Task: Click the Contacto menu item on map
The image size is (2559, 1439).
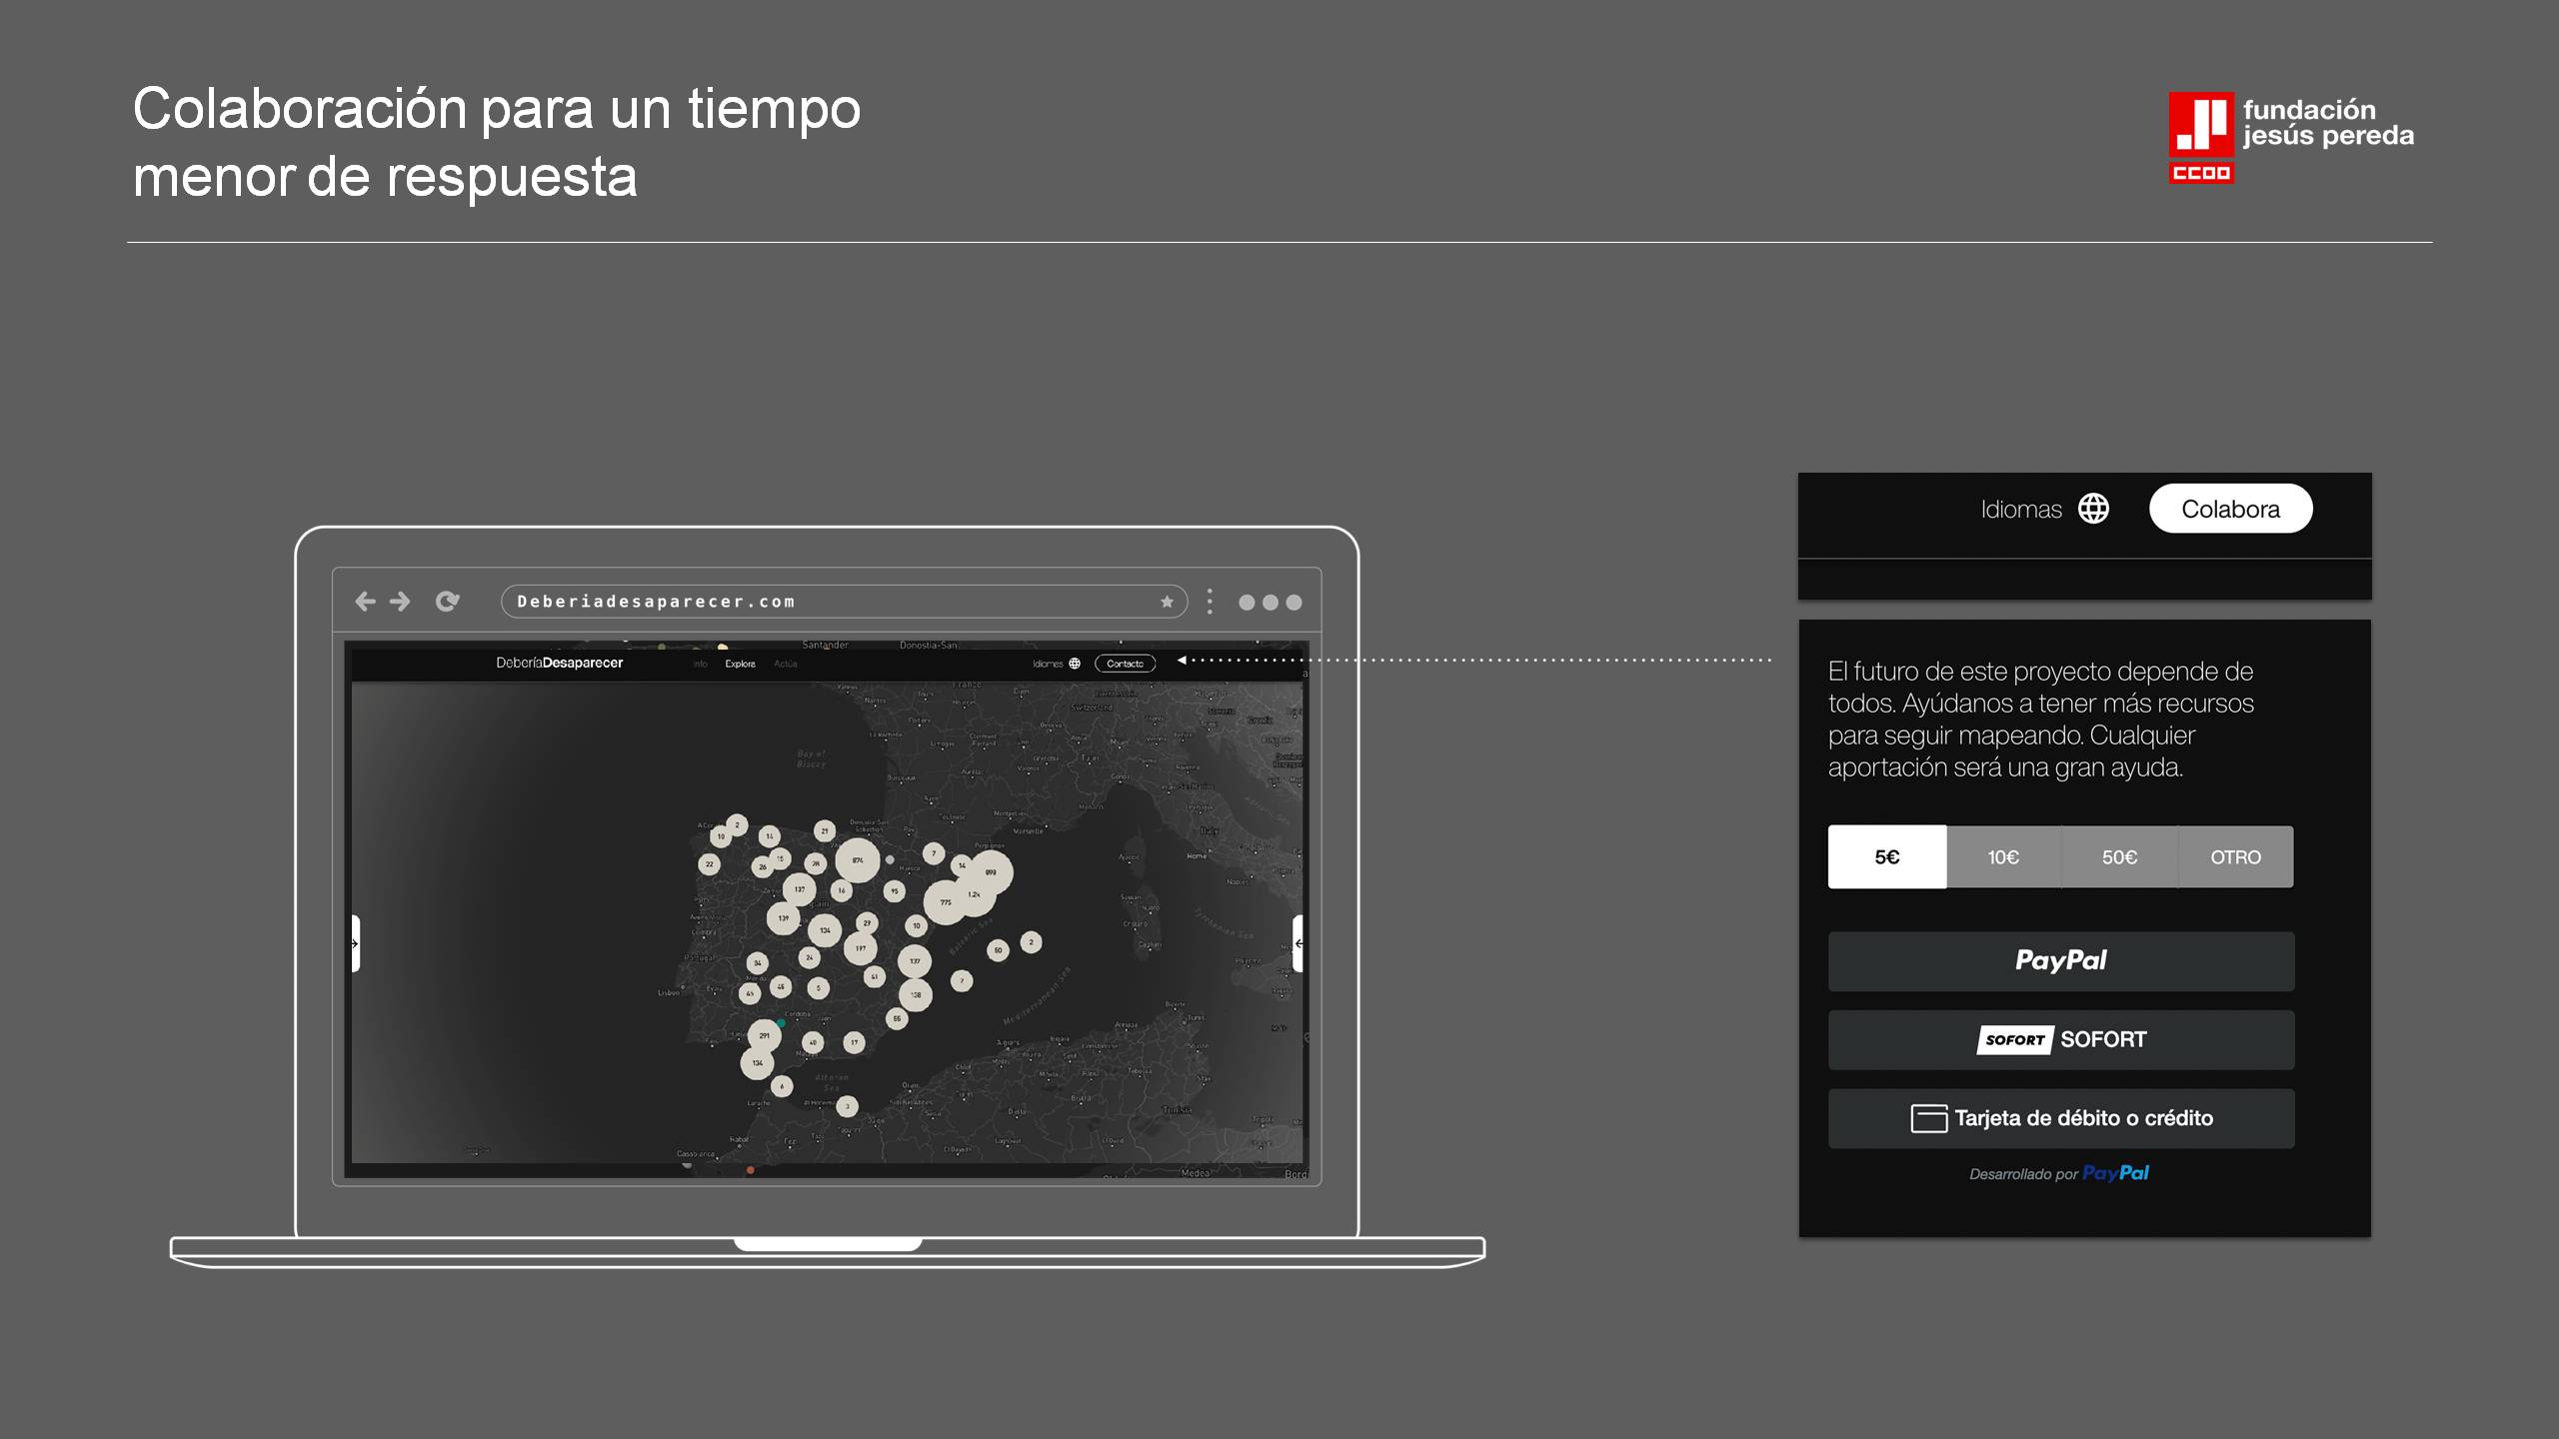Action: tap(1125, 663)
